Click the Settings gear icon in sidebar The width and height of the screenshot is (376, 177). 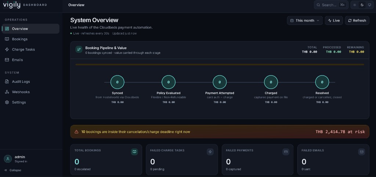click(7, 102)
